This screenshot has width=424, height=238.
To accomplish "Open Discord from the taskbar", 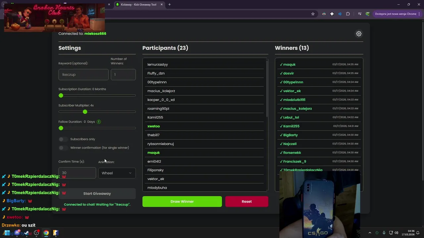I will (17, 233).
